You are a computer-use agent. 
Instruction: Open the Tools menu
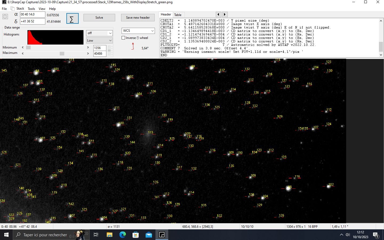click(31, 9)
